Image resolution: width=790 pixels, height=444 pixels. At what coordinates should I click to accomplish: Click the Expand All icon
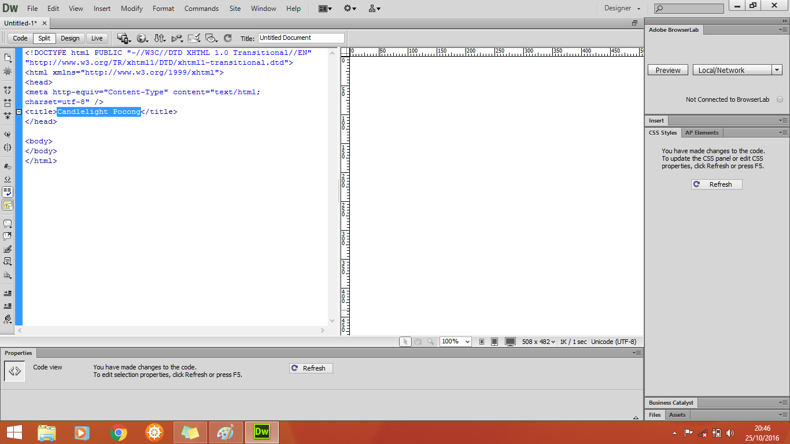point(8,116)
